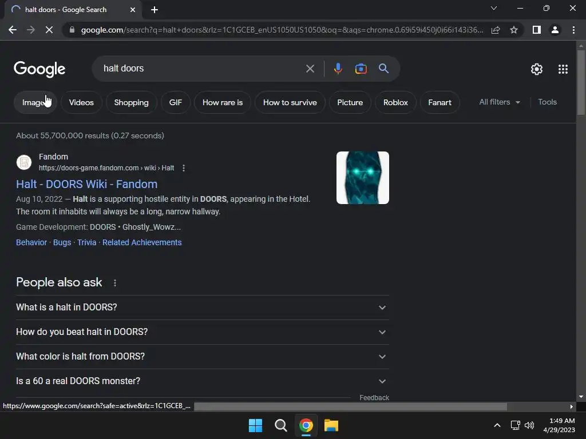Open a new browser tab
Image resolution: width=586 pixels, height=439 pixels.
pos(155,10)
